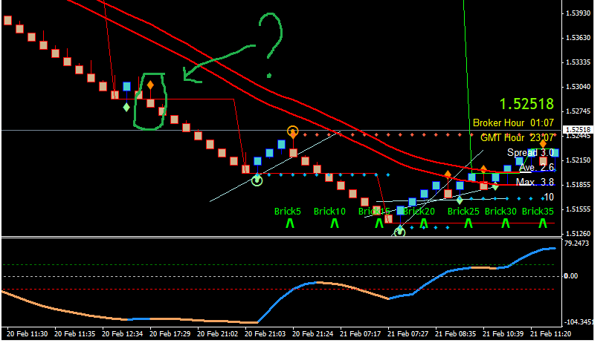Viewport: 609px width, 343px height.
Task: Click the 1.51260 price axis label
Action: 578,234
